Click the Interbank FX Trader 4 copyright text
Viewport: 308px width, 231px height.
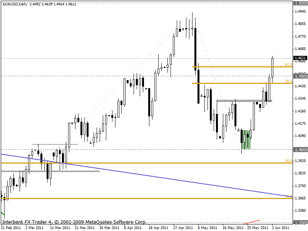pos(74,222)
